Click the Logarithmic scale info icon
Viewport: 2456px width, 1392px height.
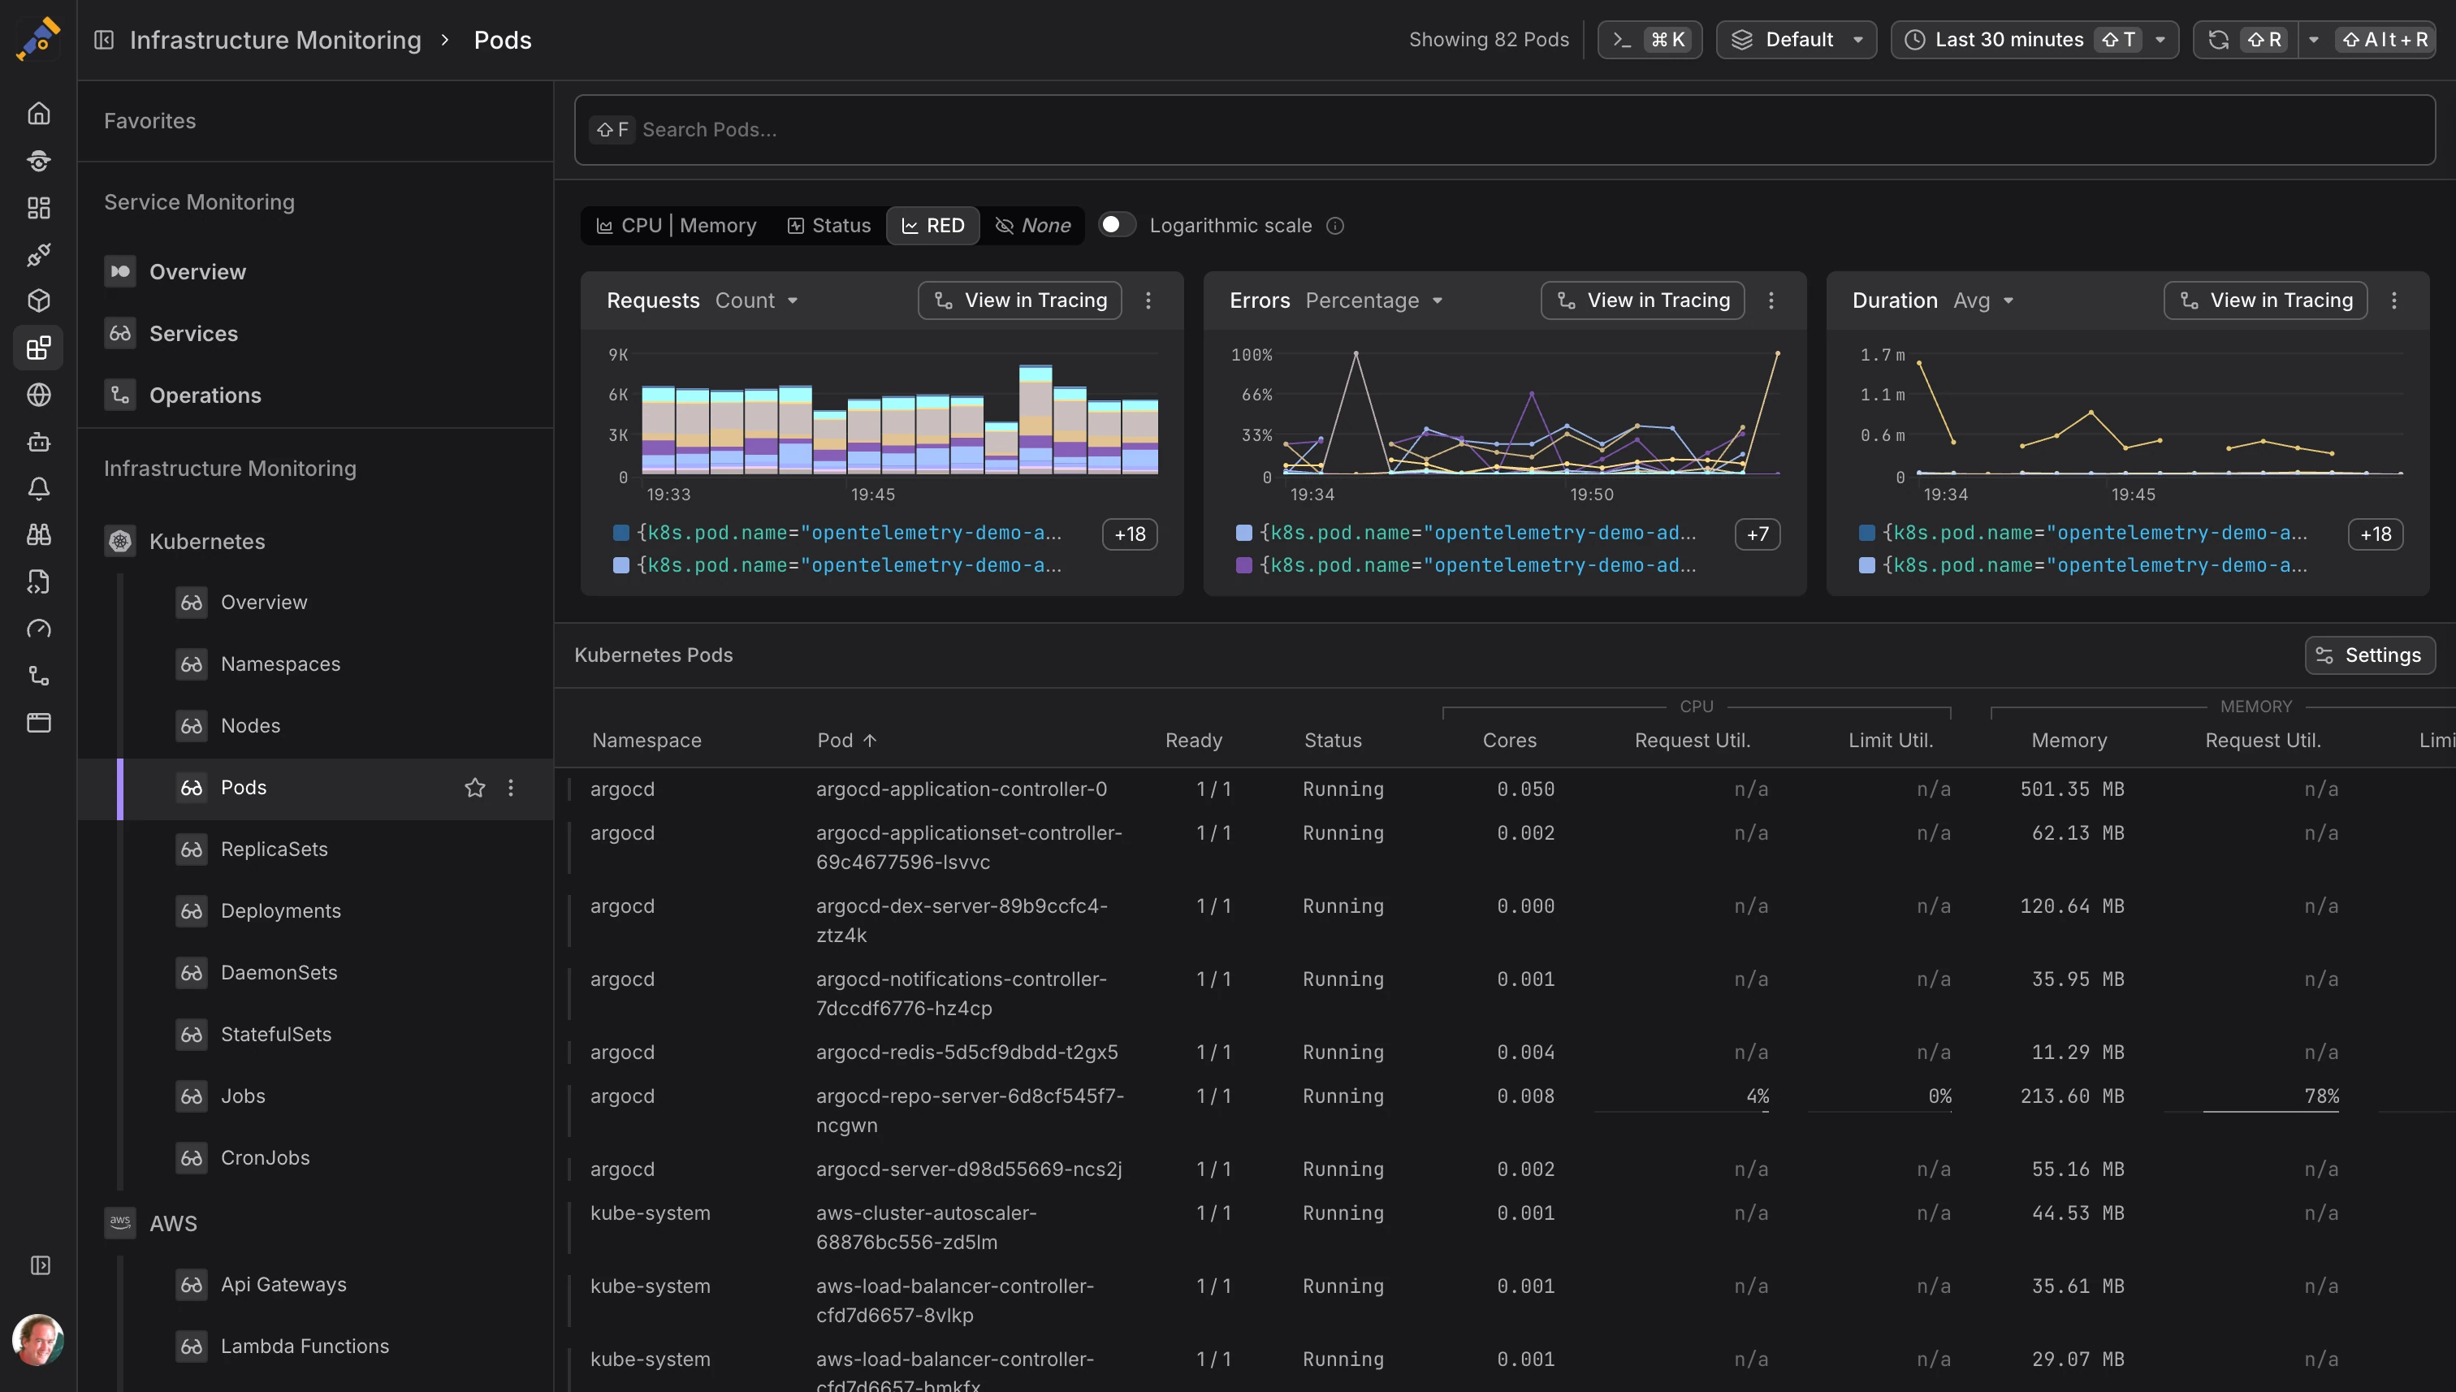pyautogui.click(x=1335, y=226)
